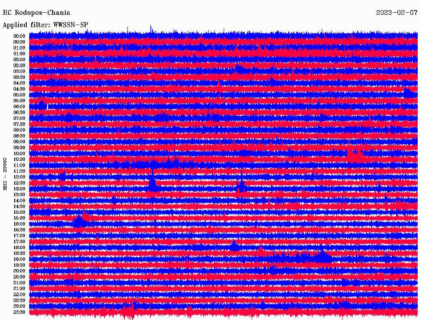This screenshot has width=421, height=320.
Task: Select the 11:00 time label
Action: (x=19, y=165)
